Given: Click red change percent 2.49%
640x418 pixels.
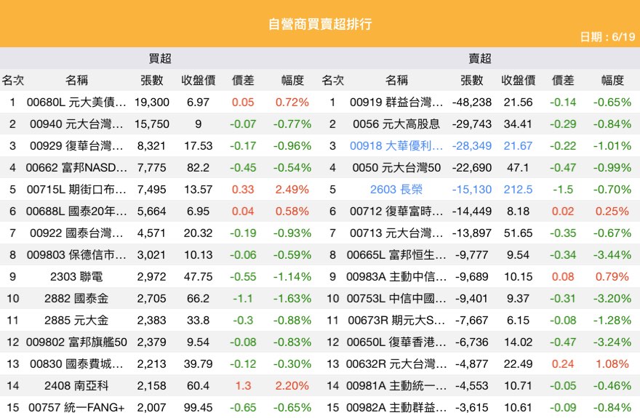Looking at the screenshot, I should (x=292, y=189).
